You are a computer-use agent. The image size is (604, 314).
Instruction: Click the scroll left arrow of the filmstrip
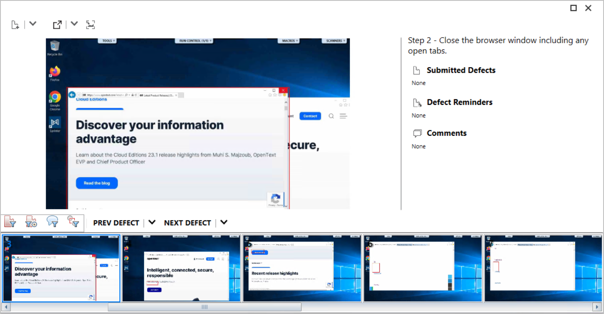pyautogui.click(x=7, y=307)
